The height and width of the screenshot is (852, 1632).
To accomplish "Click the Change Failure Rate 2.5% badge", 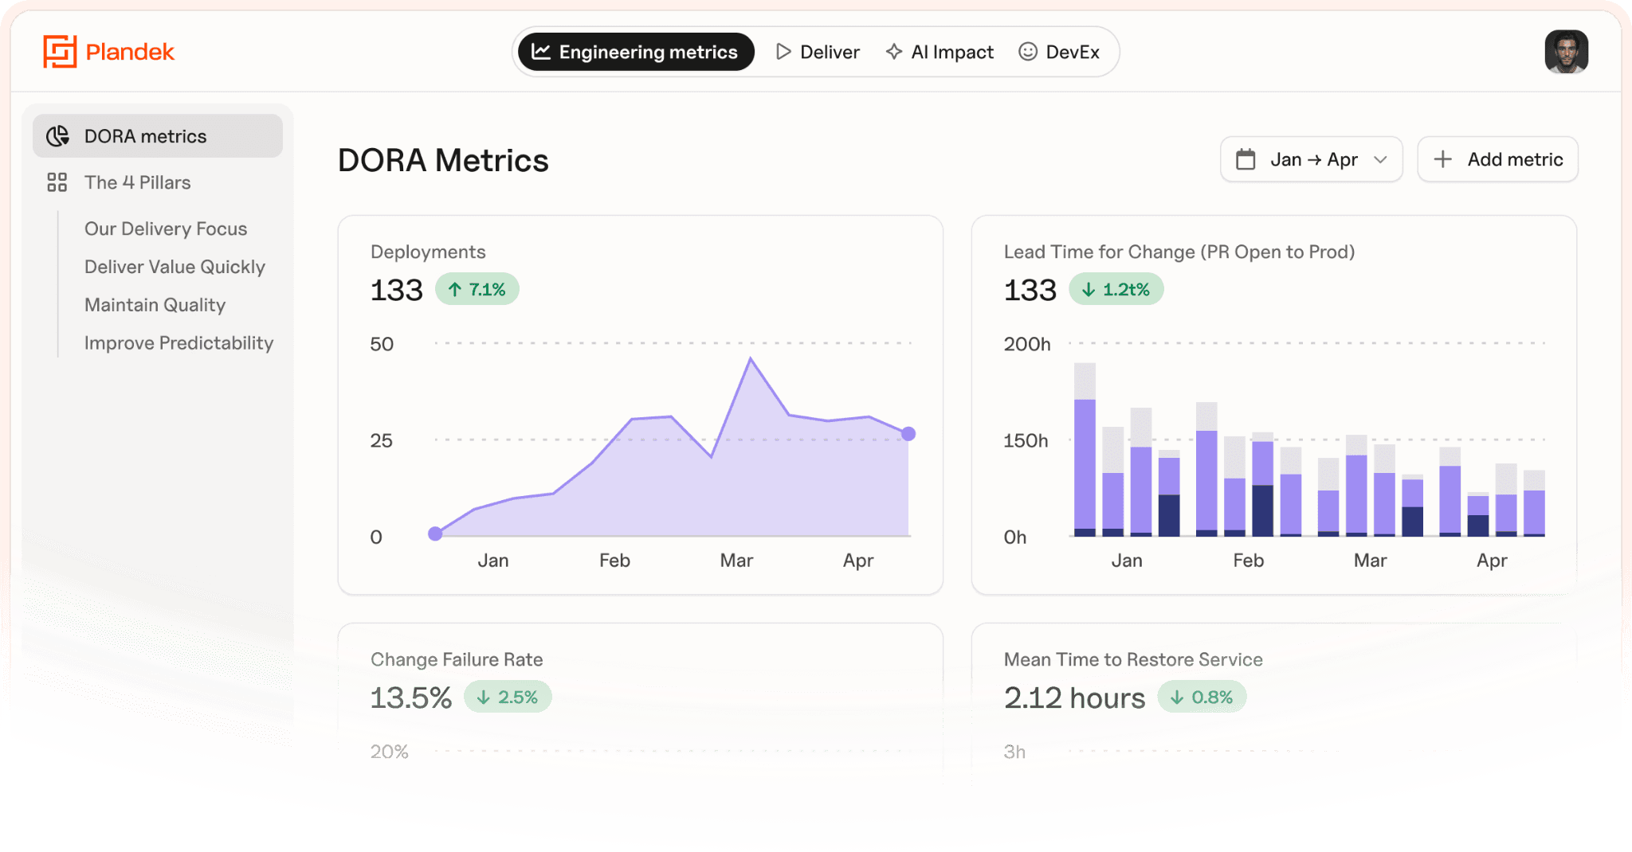I will click(508, 697).
